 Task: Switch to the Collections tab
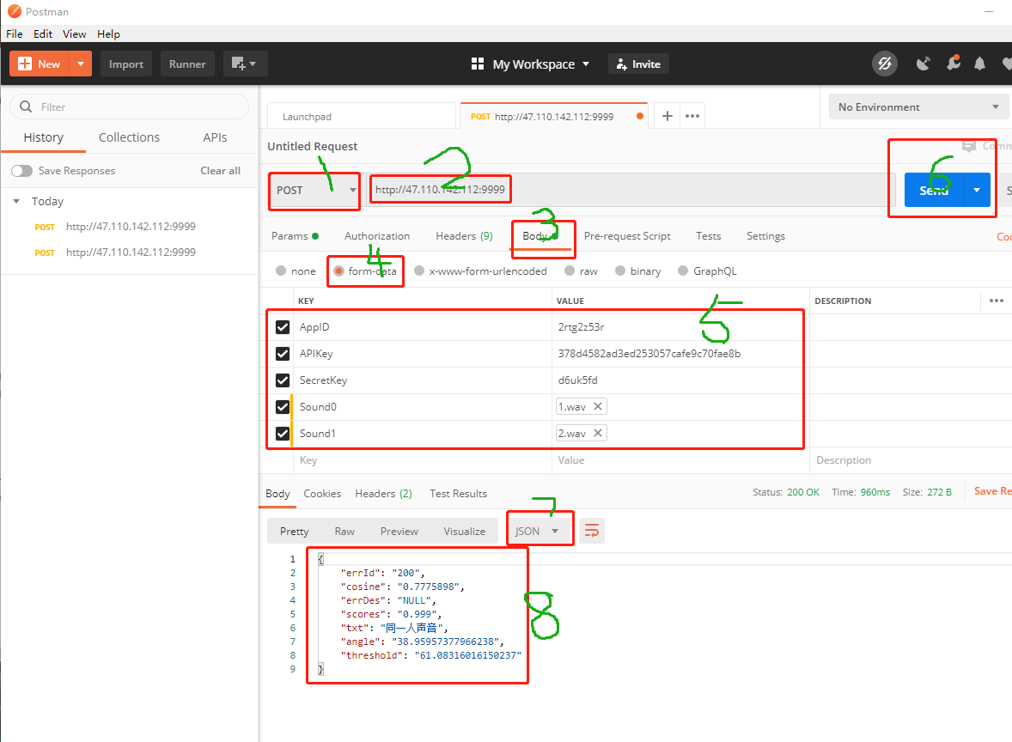point(129,137)
